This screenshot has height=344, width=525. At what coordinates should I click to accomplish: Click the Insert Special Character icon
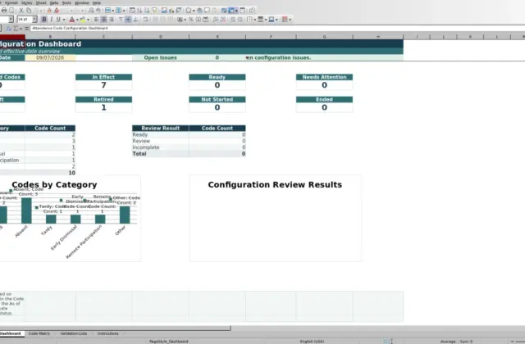(189, 11)
